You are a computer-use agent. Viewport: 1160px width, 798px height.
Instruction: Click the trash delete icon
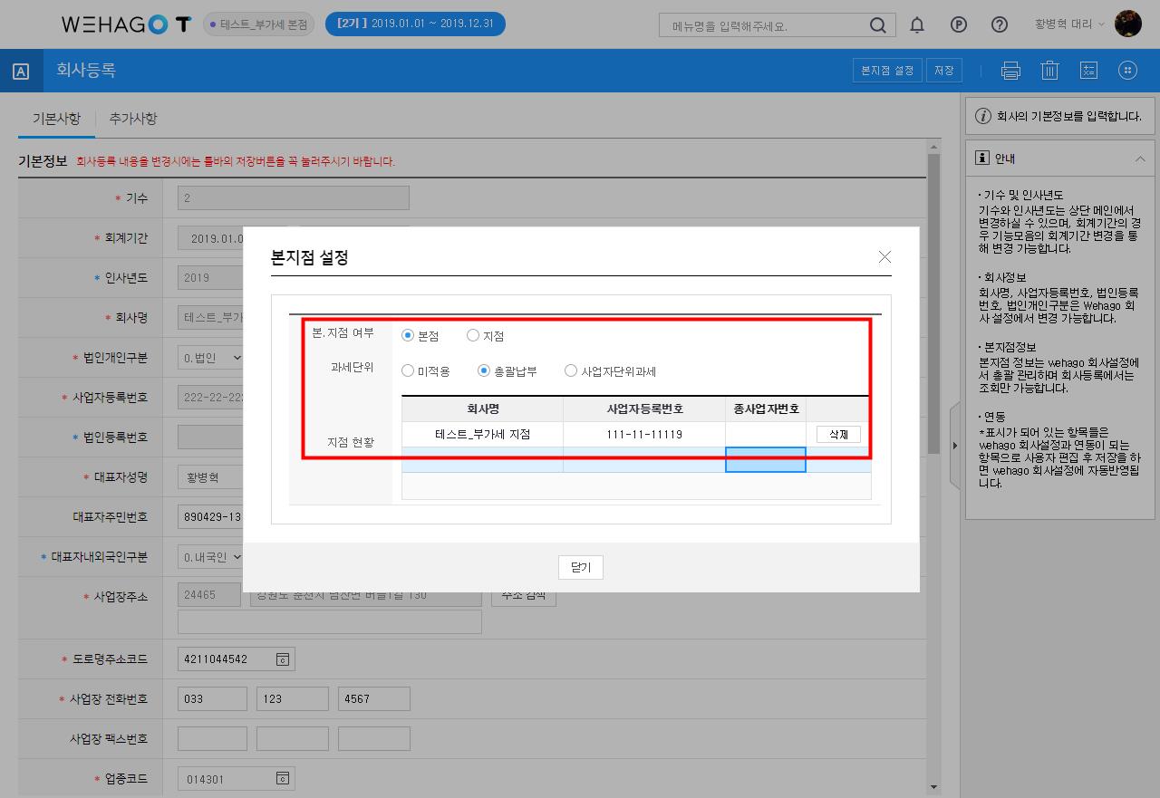[x=1049, y=71]
